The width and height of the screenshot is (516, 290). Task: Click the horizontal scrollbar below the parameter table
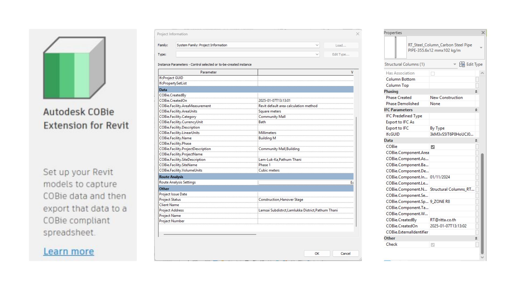point(210,234)
